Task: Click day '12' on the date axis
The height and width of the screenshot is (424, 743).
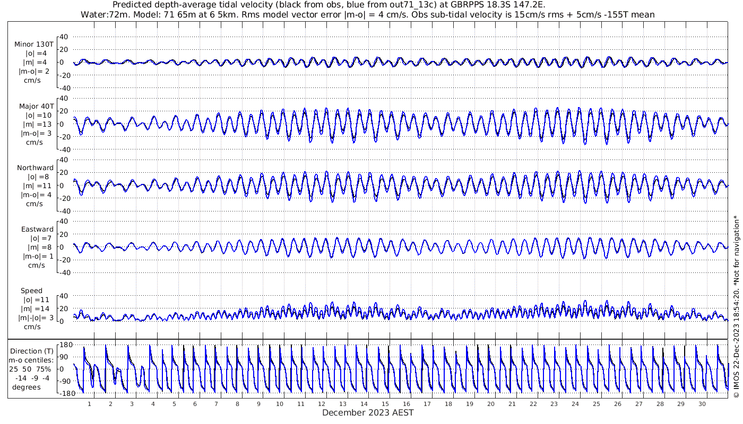Action: [x=322, y=404]
